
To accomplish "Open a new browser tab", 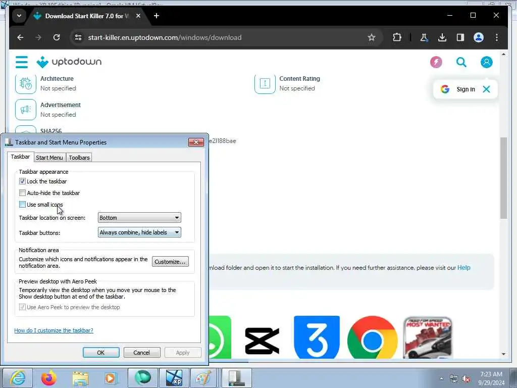I will [157, 16].
